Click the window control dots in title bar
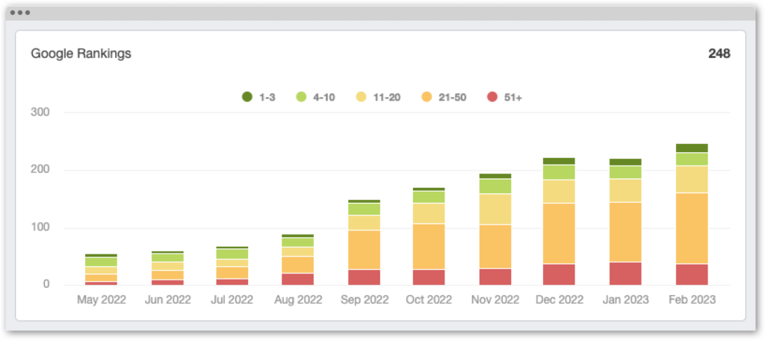765x340 pixels. click(20, 13)
